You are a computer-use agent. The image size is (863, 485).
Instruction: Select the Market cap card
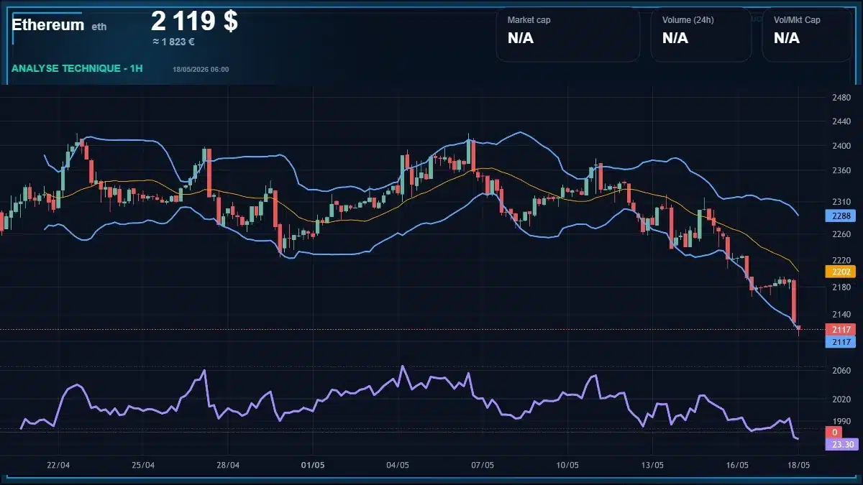pos(568,35)
